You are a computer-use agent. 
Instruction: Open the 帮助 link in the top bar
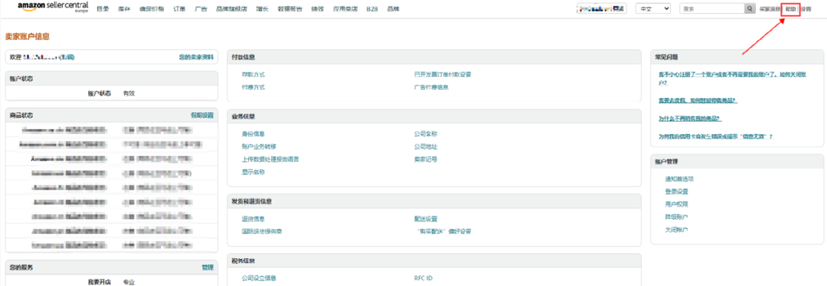pyautogui.click(x=790, y=9)
